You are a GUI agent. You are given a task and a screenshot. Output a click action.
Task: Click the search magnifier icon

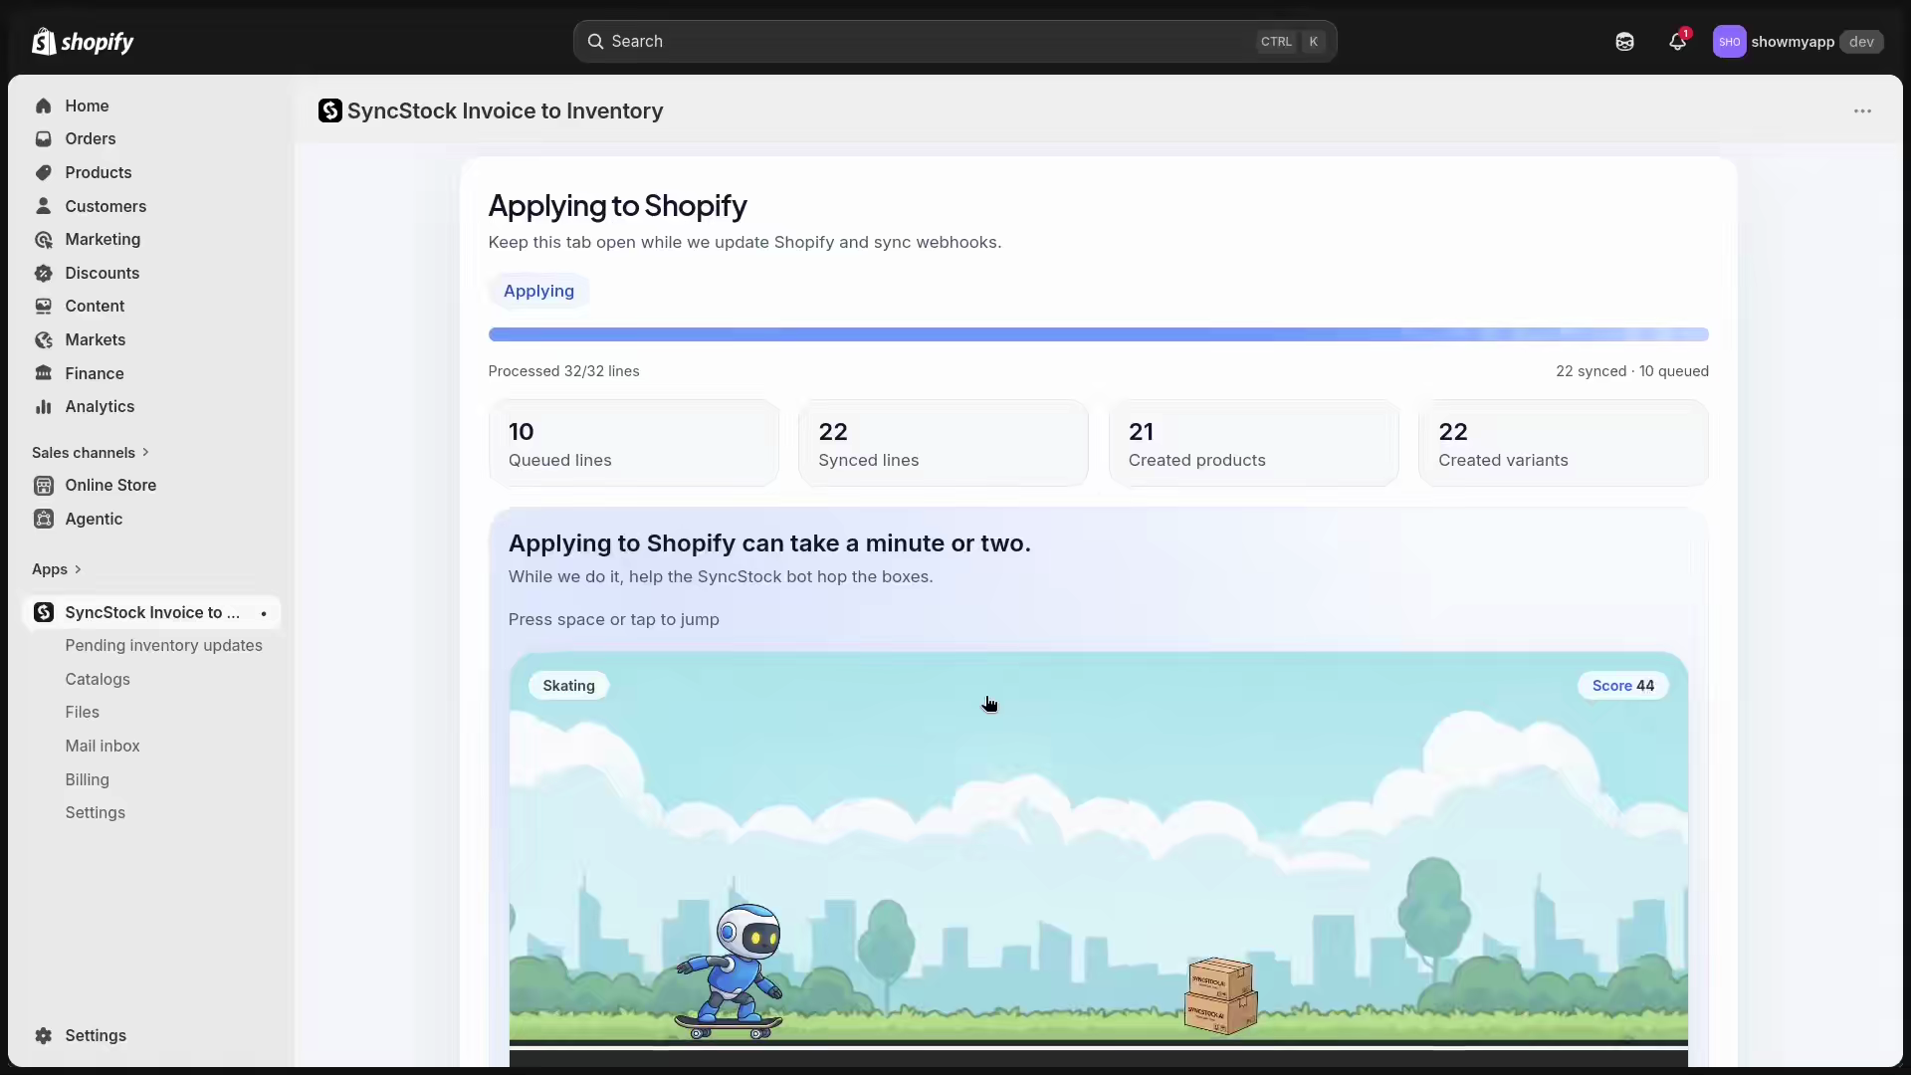(595, 42)
